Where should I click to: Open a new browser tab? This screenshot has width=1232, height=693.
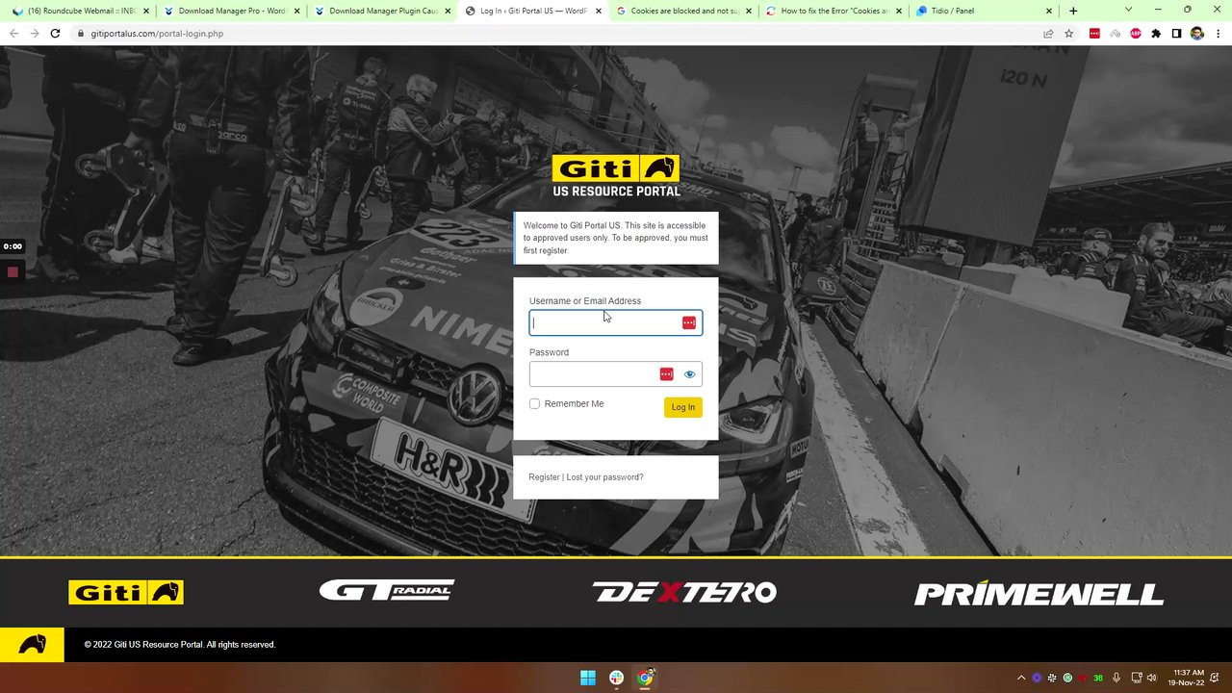(x=1073, y=11)
